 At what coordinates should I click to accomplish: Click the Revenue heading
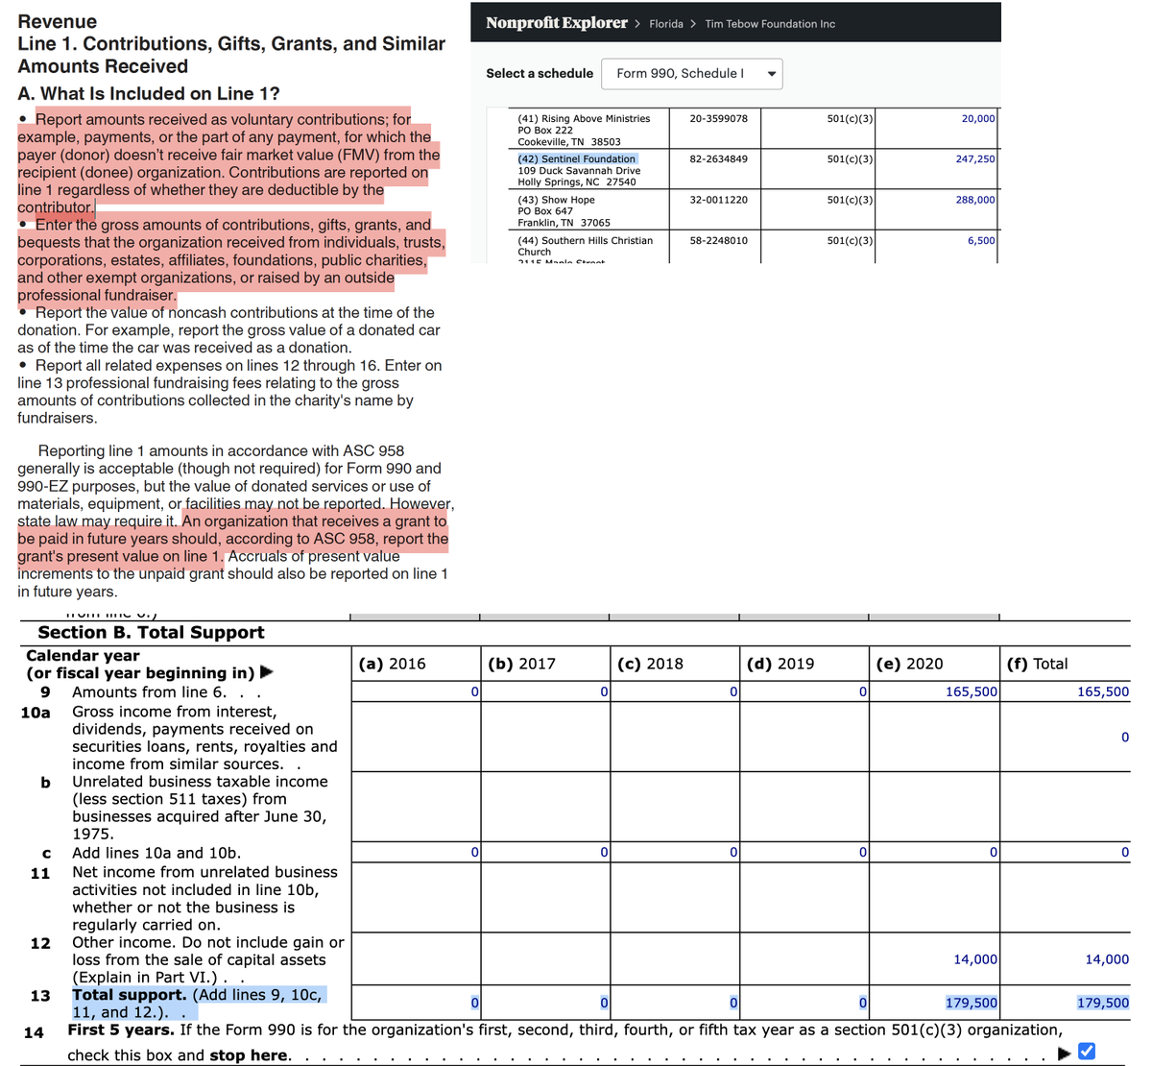coord(57,21)
